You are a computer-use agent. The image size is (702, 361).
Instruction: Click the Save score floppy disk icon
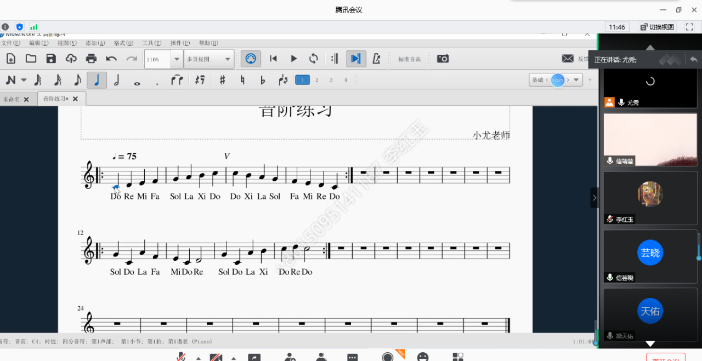click(51, 59)
